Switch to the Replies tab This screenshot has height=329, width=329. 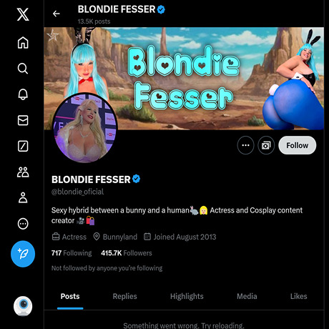(124, 296)
